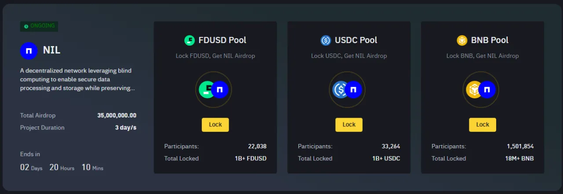Click the Ends in countdown timer
Image resolution: width=563 pixels, height=194 pixels.
pyautogui.click(x=62, y=167)
